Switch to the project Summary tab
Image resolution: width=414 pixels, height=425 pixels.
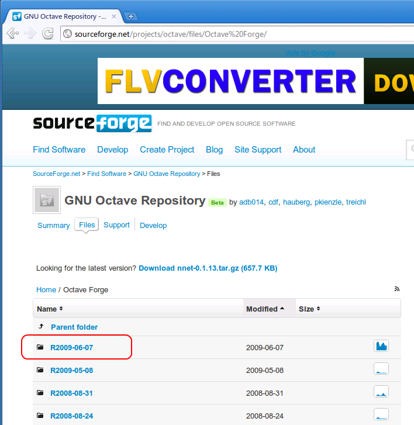pos(53,226)
